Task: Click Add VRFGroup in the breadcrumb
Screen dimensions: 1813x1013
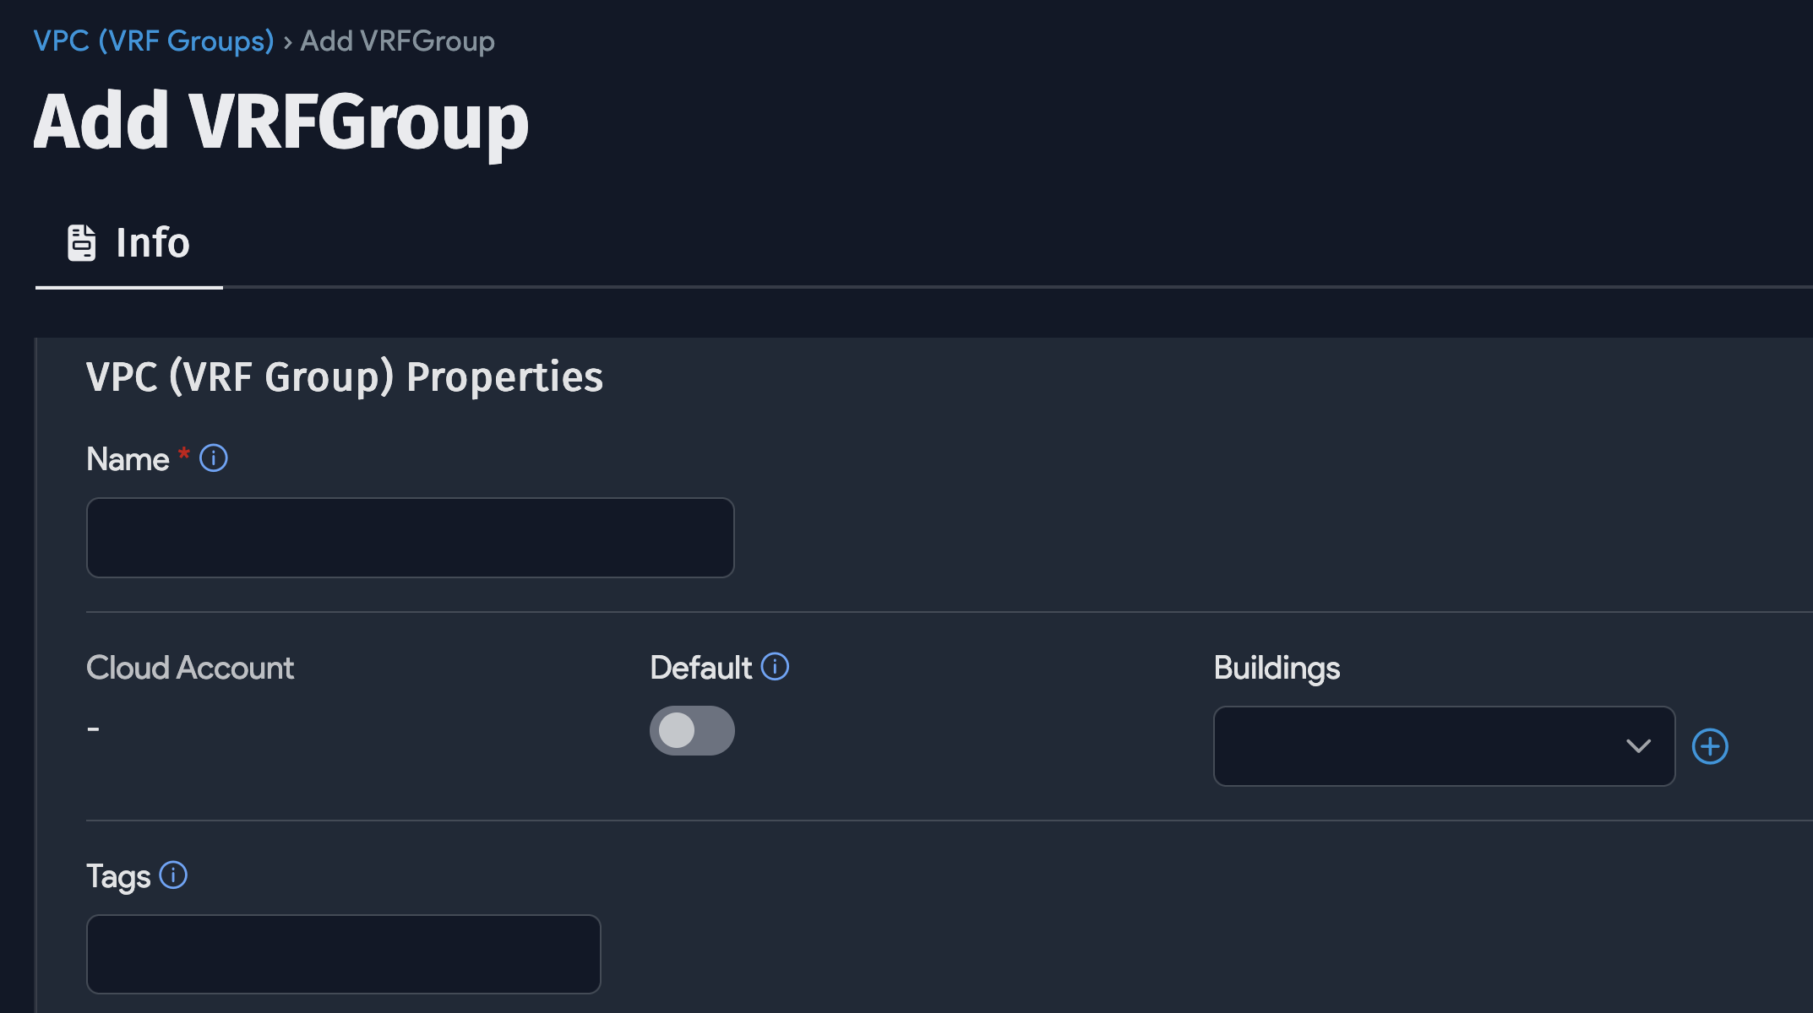Action: tap(397, 40)
